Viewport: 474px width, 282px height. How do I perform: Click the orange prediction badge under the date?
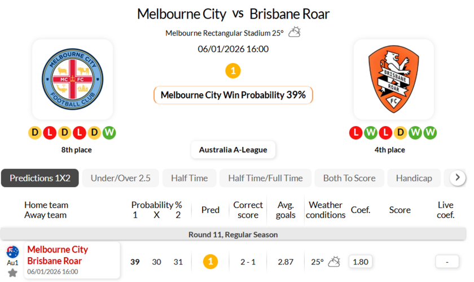pyautogui.click(x=233, y=71)
